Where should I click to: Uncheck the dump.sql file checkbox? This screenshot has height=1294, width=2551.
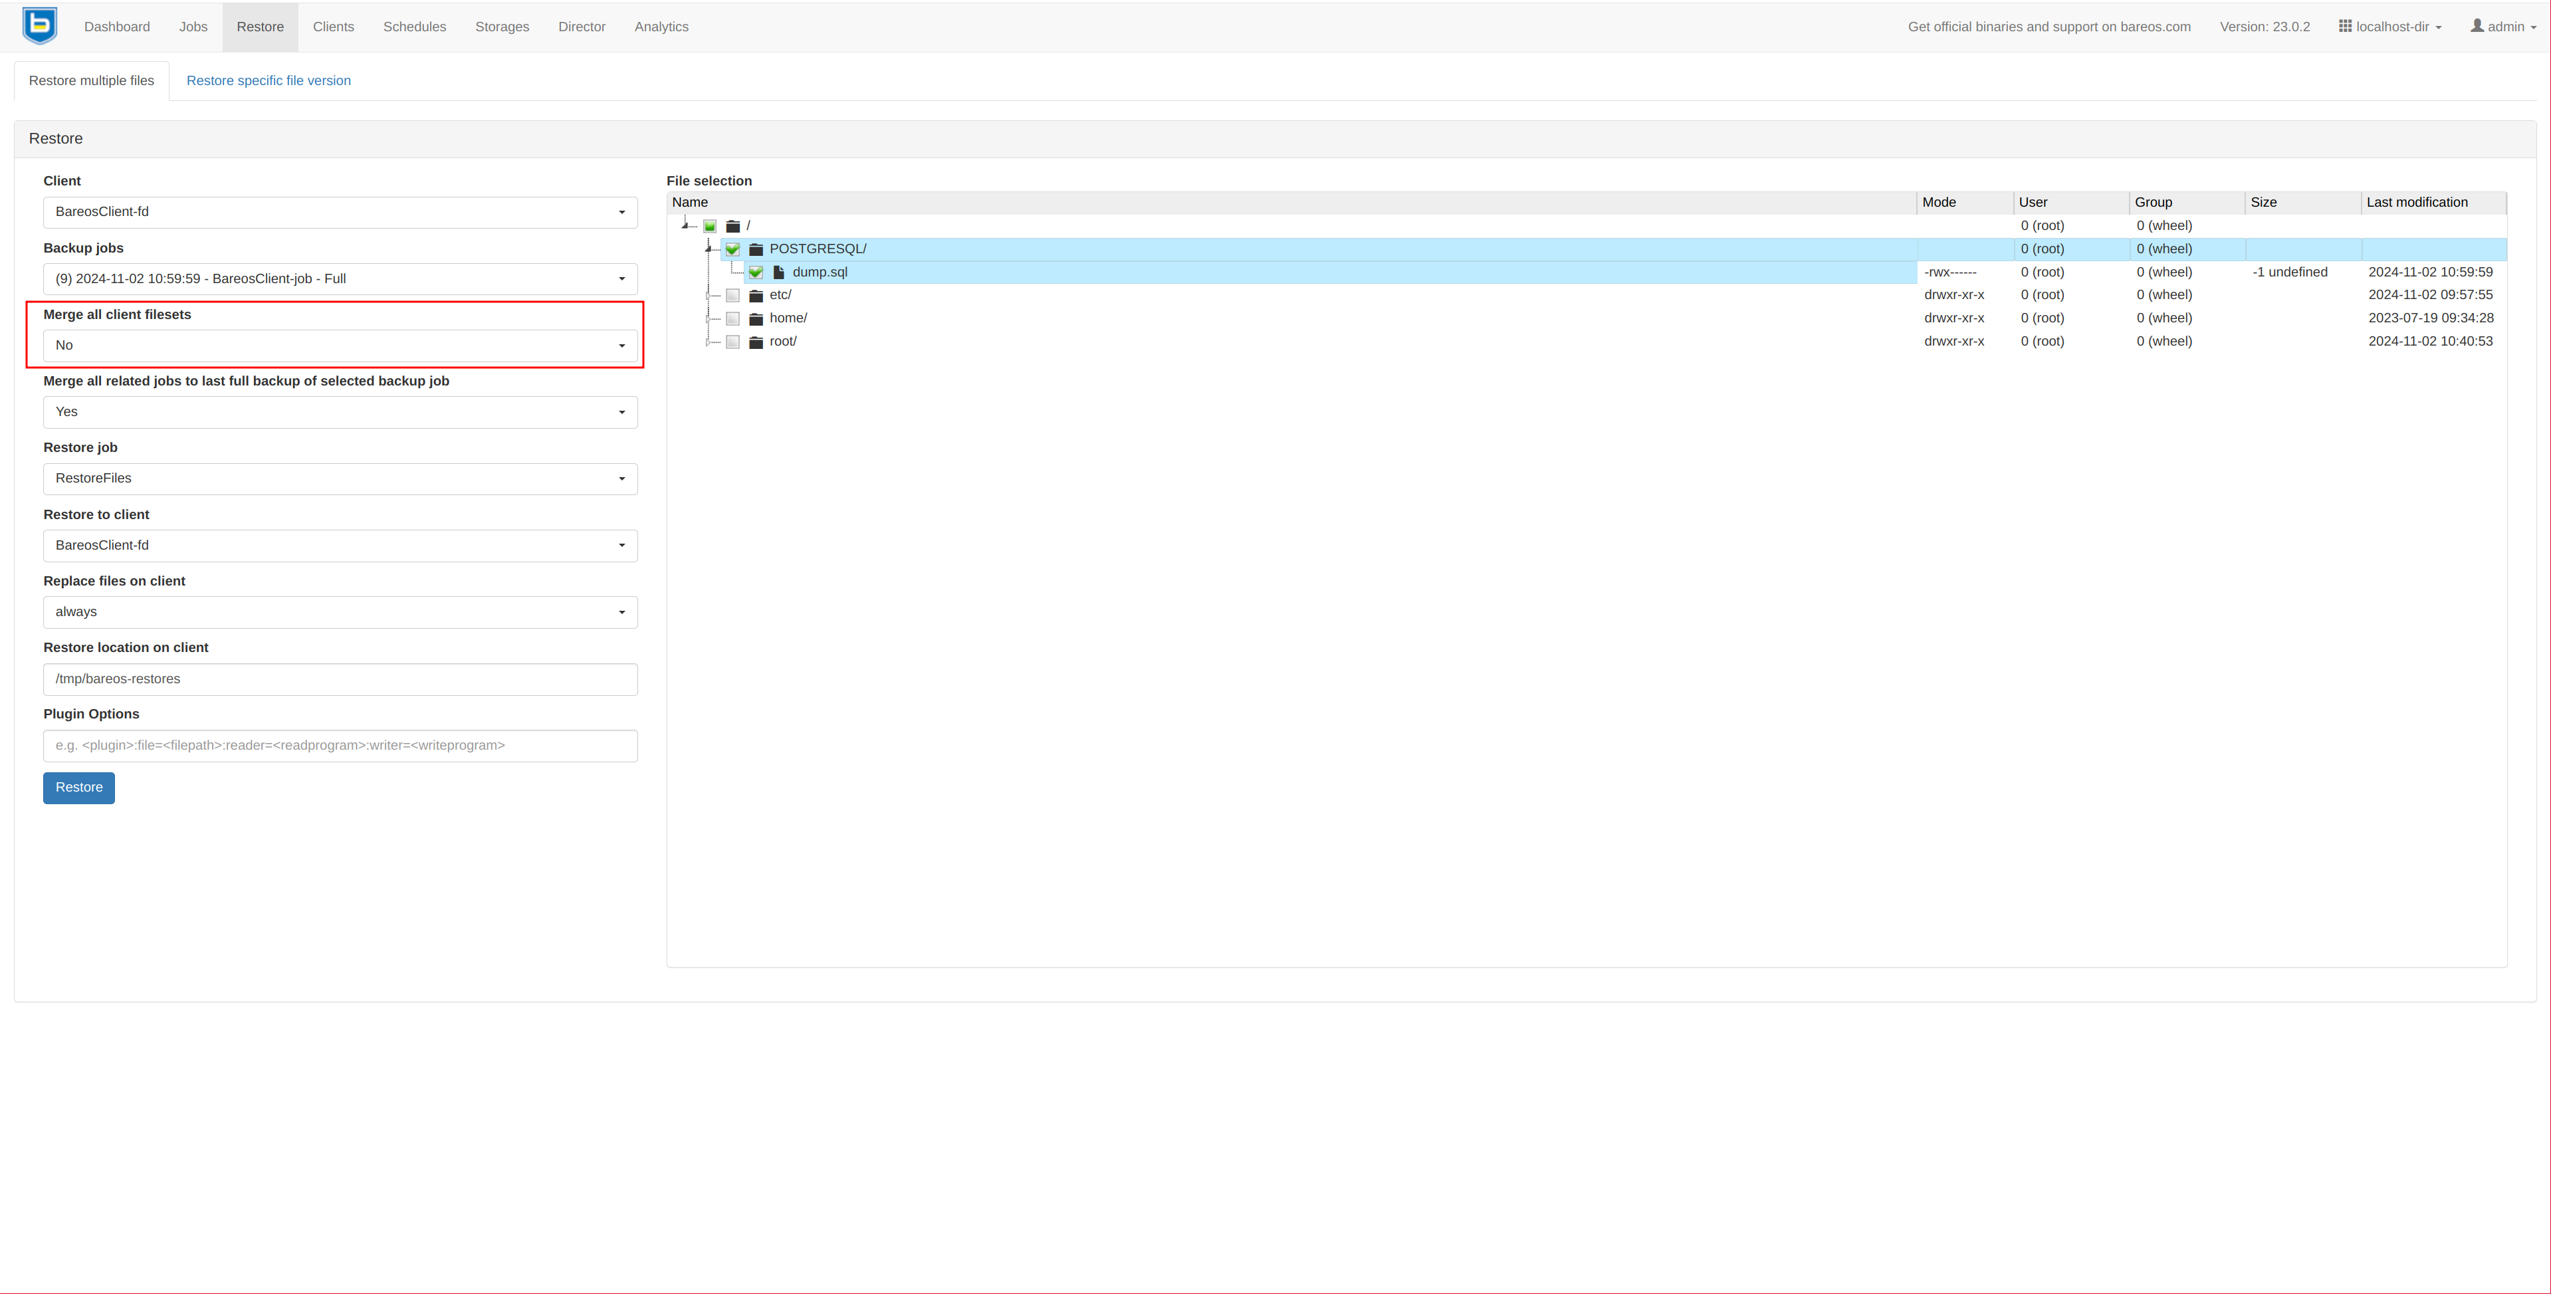756,272
